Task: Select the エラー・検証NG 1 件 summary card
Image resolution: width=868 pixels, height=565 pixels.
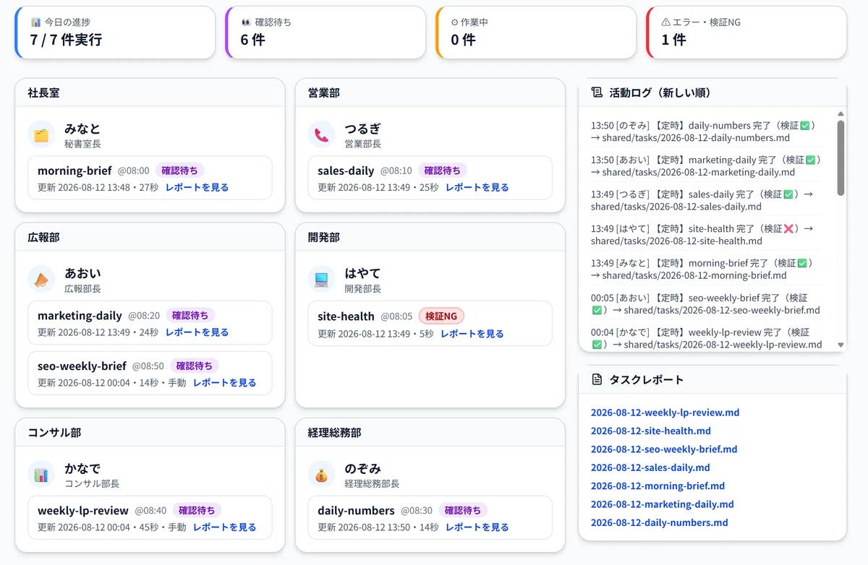Action: pos(746,33)
